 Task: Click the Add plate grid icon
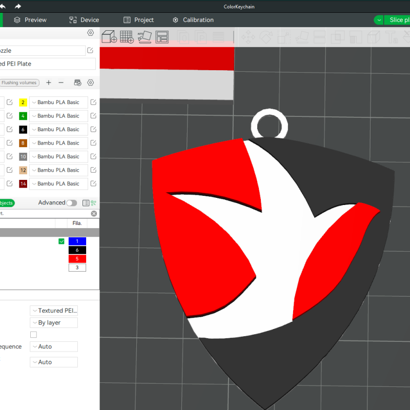(x=127, y=36)
